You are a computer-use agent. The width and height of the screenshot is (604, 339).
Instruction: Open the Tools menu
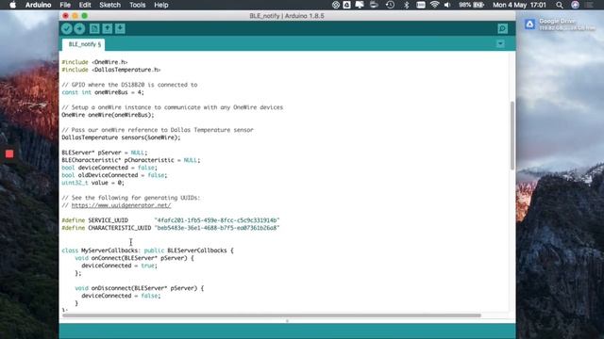(137, 5)
